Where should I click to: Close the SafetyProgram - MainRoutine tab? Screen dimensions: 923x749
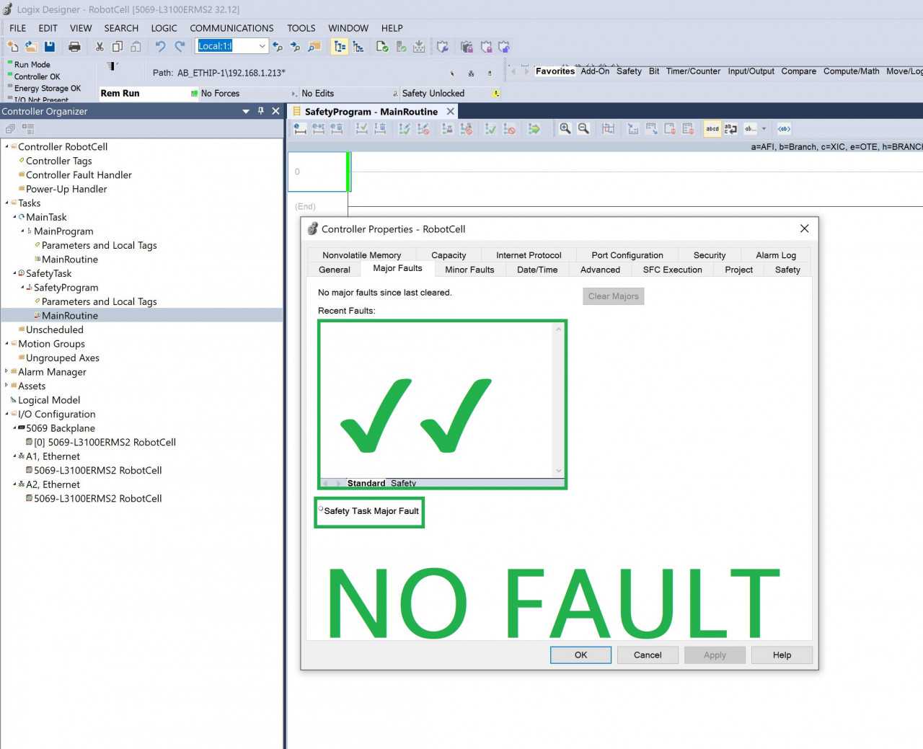coord(451,111)
